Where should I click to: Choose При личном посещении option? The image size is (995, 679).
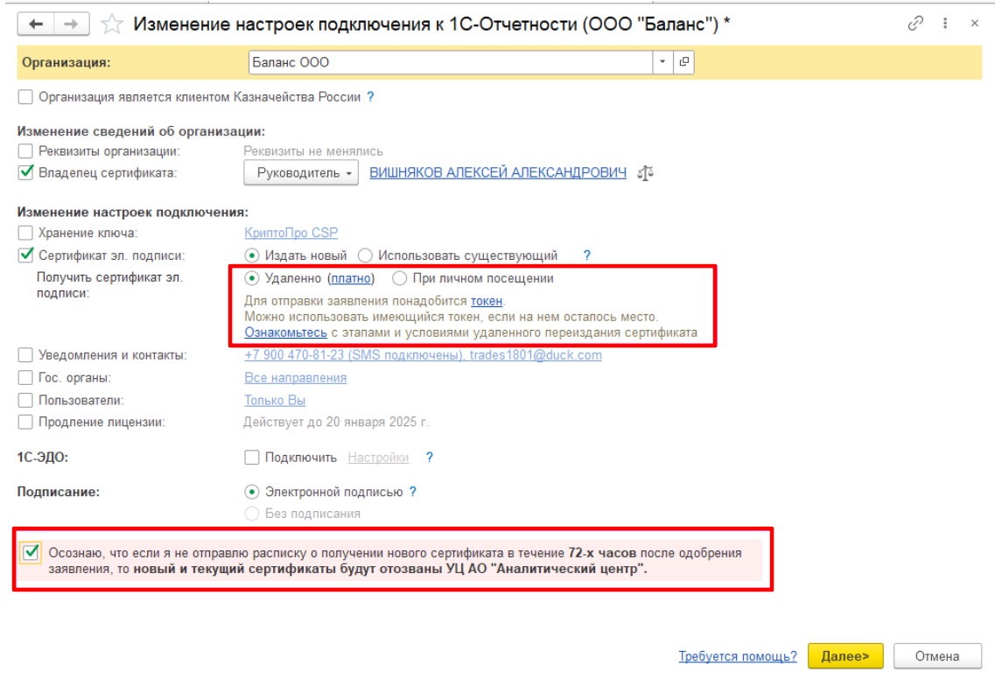pyautogui.click(x=399, y=278)
